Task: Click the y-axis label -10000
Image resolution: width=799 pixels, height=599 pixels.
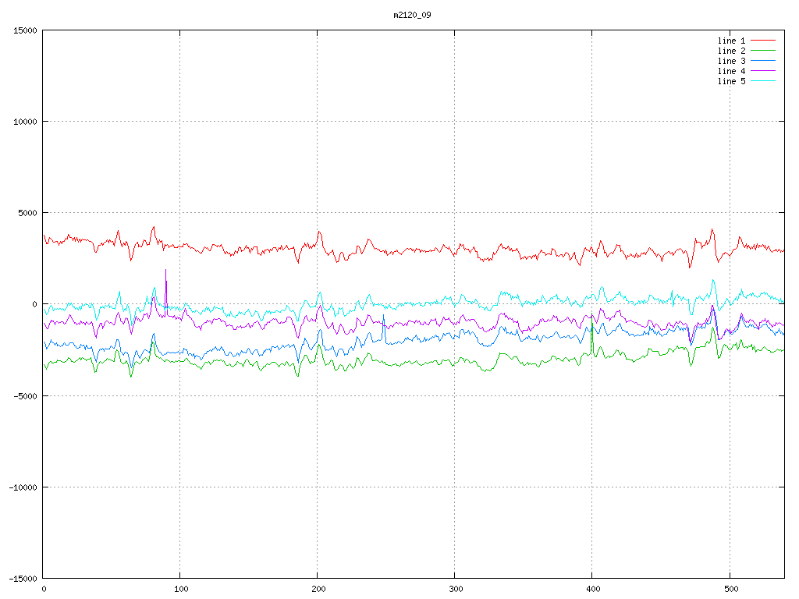Action: tap(23, 487)
